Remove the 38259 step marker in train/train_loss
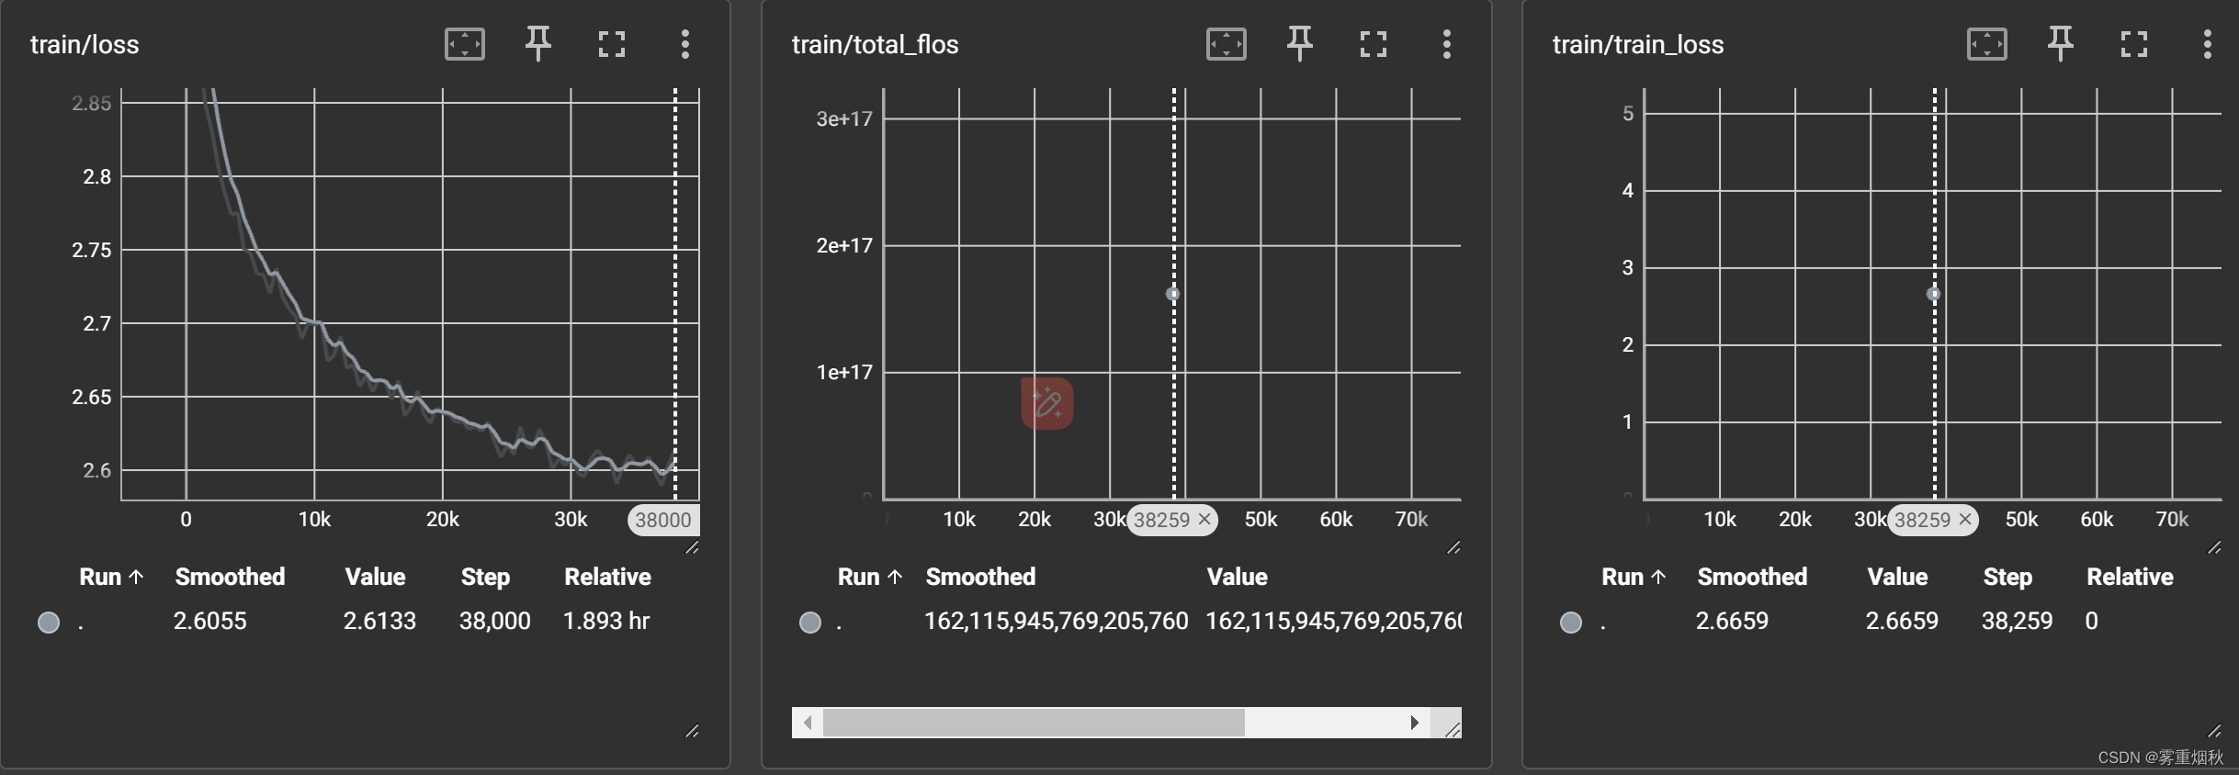Viewport: 2239px width, 775px height. [1965, 520]
